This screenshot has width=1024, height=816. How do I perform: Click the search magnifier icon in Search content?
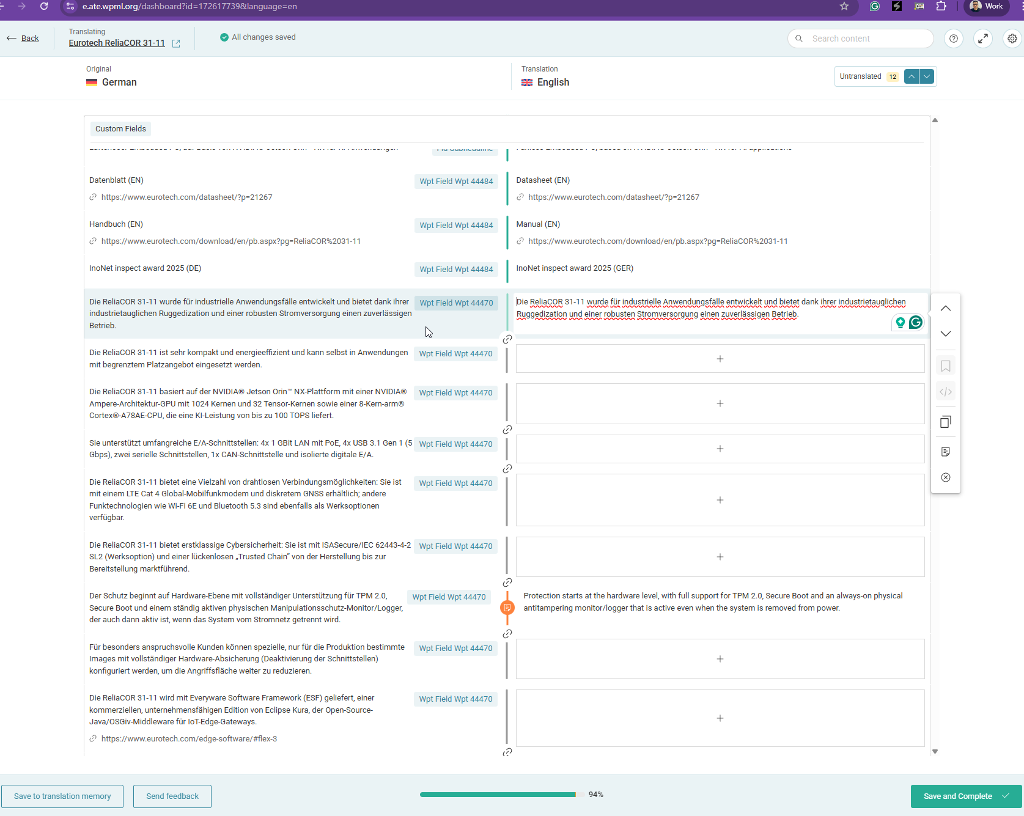point(799,39)
